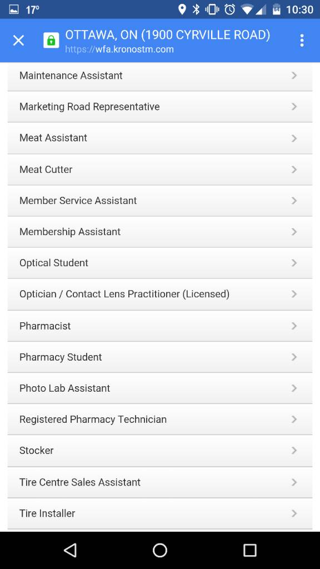Expand the Pharmacist row chevron
This screenshot has height=569, width=320.
[294, 326]
